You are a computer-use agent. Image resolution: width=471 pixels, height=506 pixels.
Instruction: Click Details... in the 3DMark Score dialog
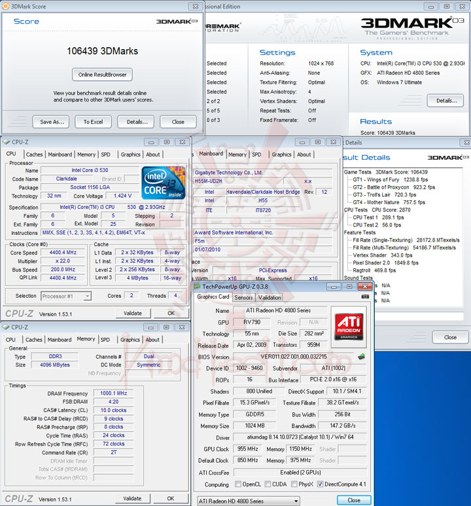[x=136, y=122]
